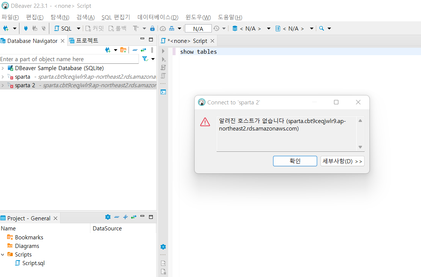Image resolution: width=421 pixels, height=277 pixels.
Task: Click Execute statement in new tab icon
Action: 163,60
